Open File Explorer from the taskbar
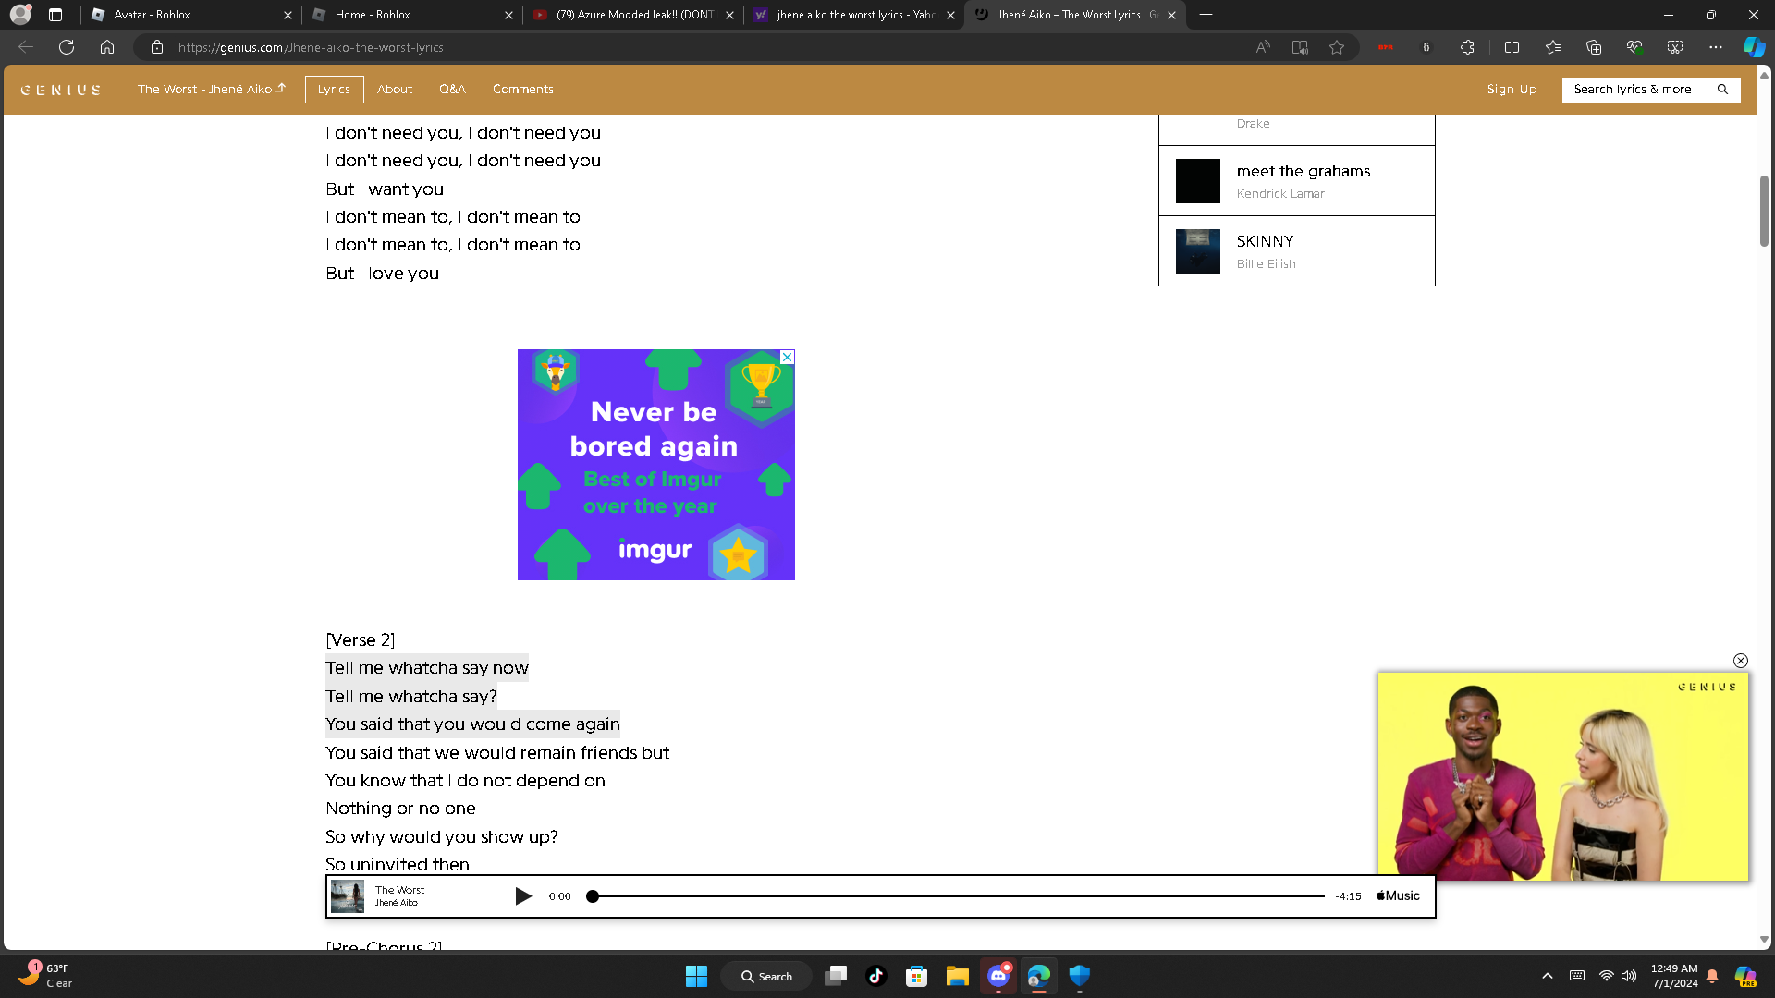The image size is (1775, 998). point(958,976)
